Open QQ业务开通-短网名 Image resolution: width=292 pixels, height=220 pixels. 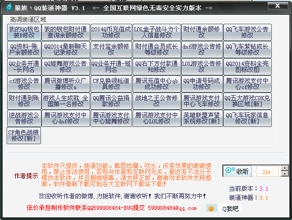click(x=111, y=67)
